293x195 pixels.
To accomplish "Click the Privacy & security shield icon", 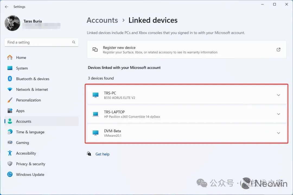I will 10,164.
